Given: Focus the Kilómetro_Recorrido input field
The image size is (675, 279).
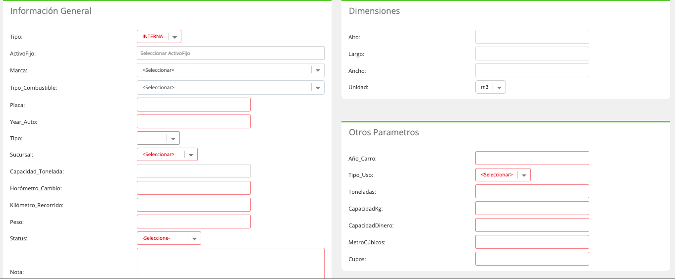Looking at the screenshot, I should pos(194,205).
